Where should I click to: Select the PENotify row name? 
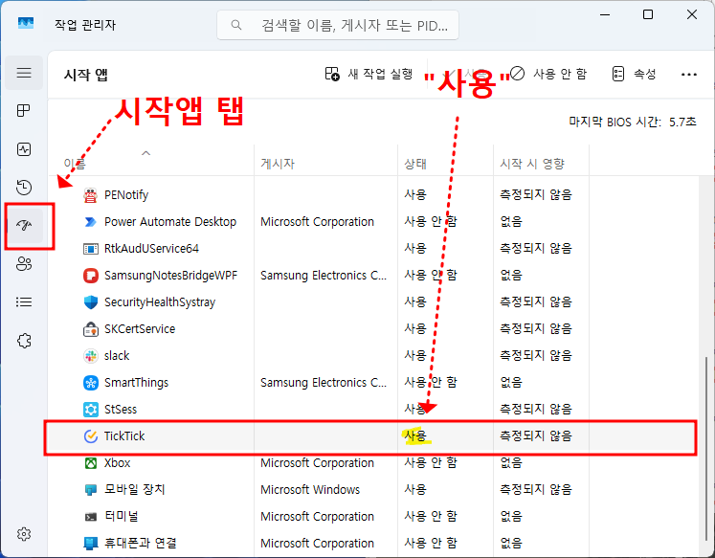click(x=126, y=195)
